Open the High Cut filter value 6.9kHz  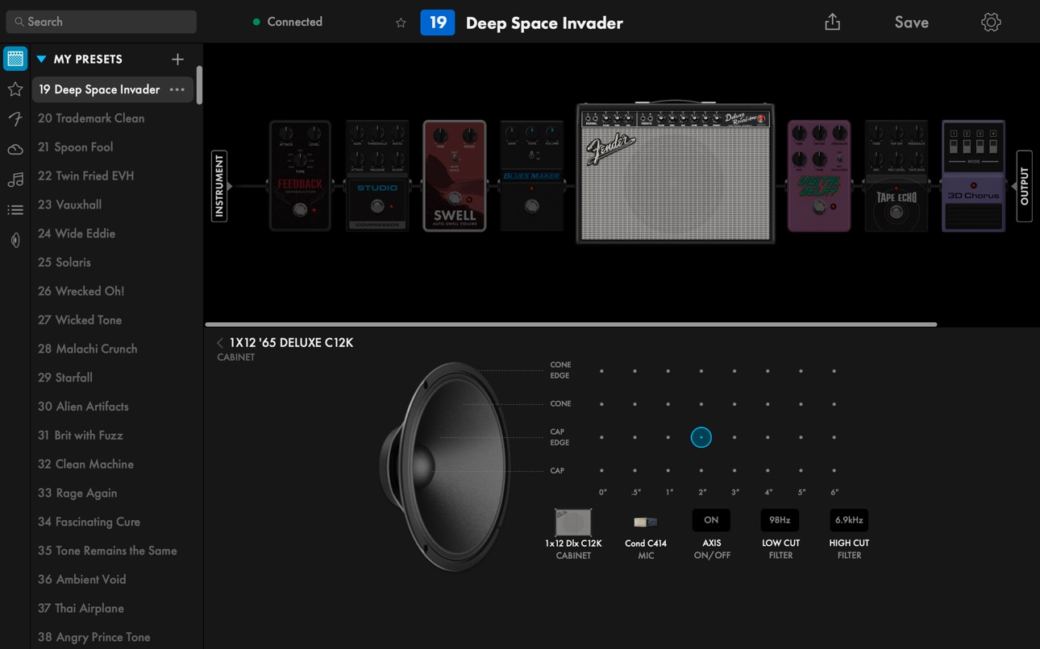point(849,520)
